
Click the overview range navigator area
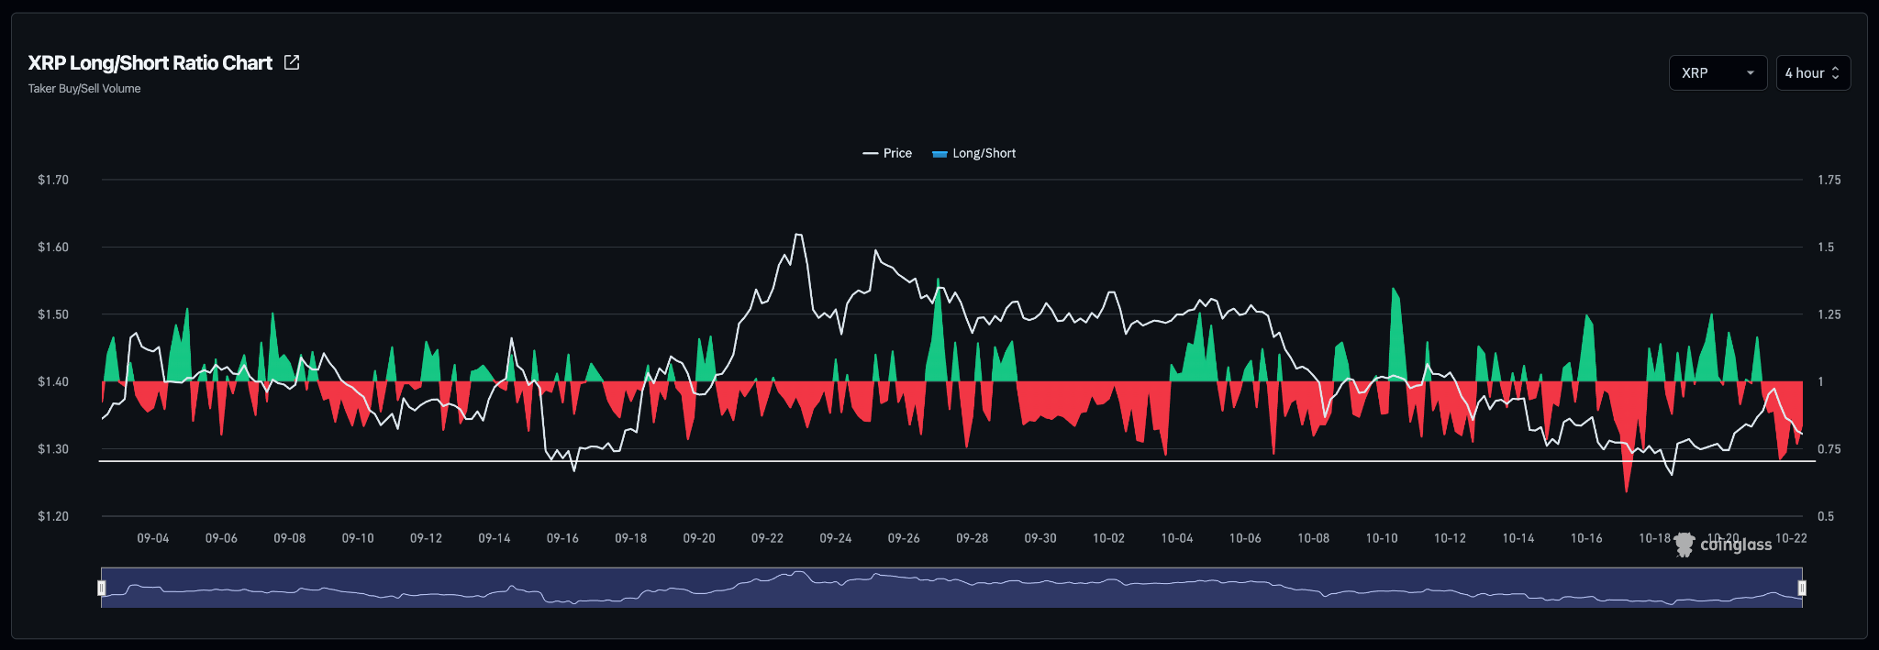coord(951,588)
